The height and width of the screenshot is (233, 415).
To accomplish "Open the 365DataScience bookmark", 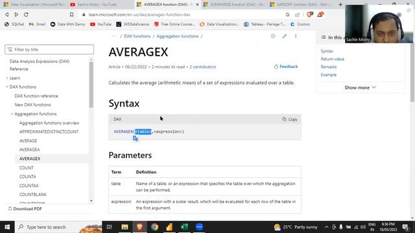I will [133, 25].
